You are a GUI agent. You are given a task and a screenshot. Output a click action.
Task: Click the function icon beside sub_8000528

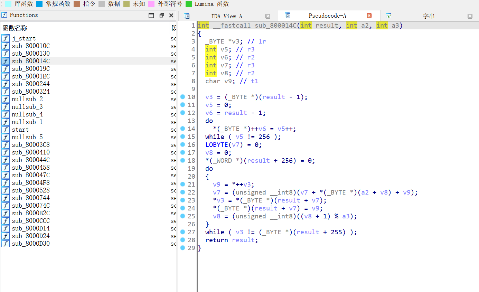6,190
